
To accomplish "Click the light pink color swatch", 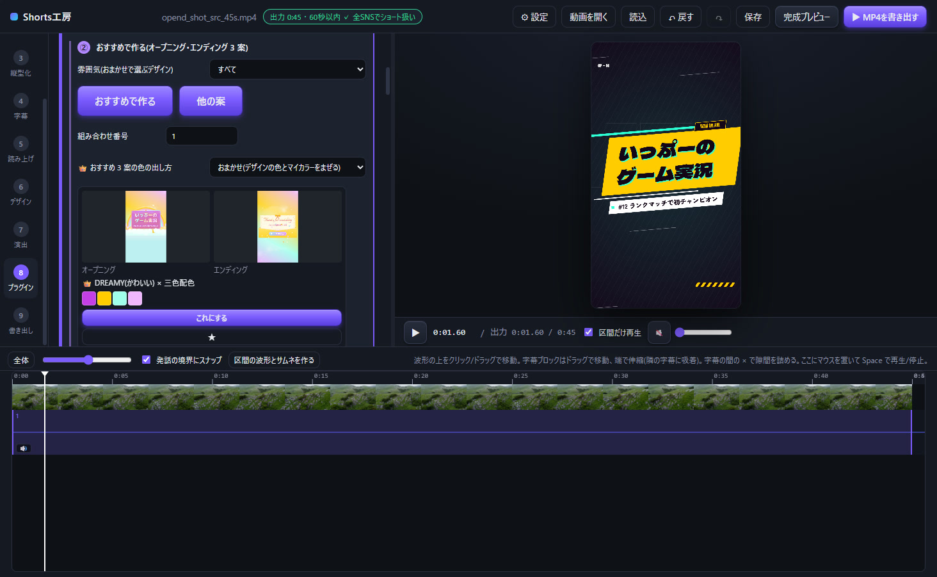I will point(135,298).
